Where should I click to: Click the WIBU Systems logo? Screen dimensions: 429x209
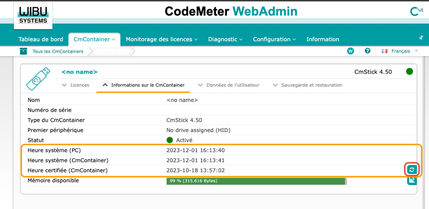coord(33,15)
